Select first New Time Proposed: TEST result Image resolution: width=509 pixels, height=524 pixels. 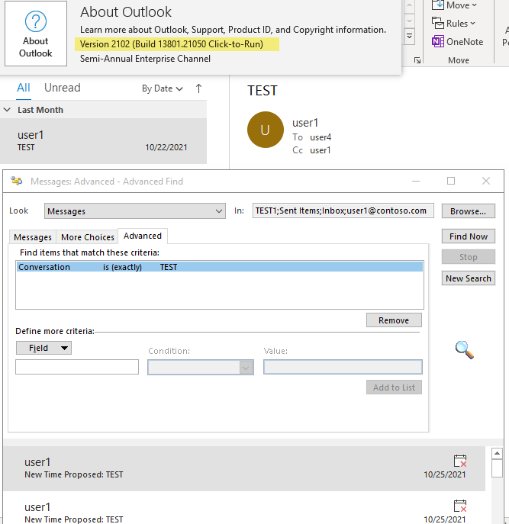tap(244, 468)
